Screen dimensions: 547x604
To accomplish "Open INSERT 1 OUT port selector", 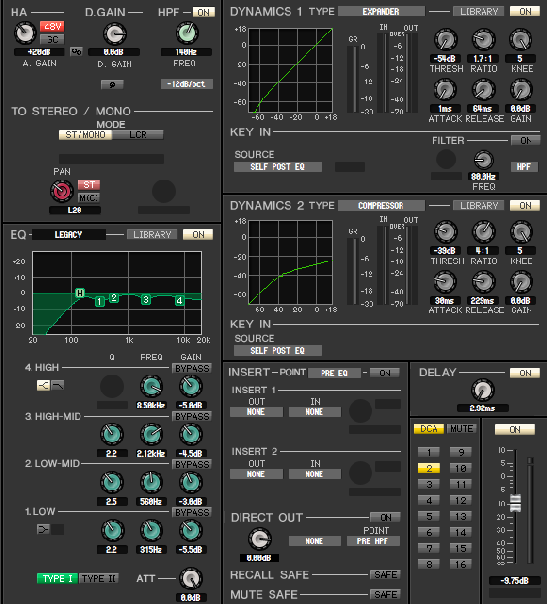I will 256,412.
